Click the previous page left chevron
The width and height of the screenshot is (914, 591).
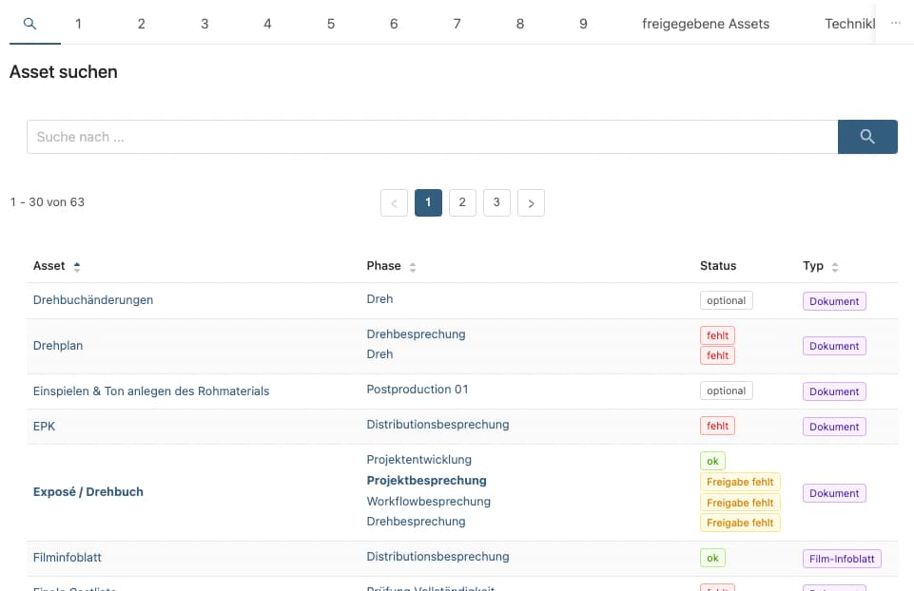click(x=394, y=202)
